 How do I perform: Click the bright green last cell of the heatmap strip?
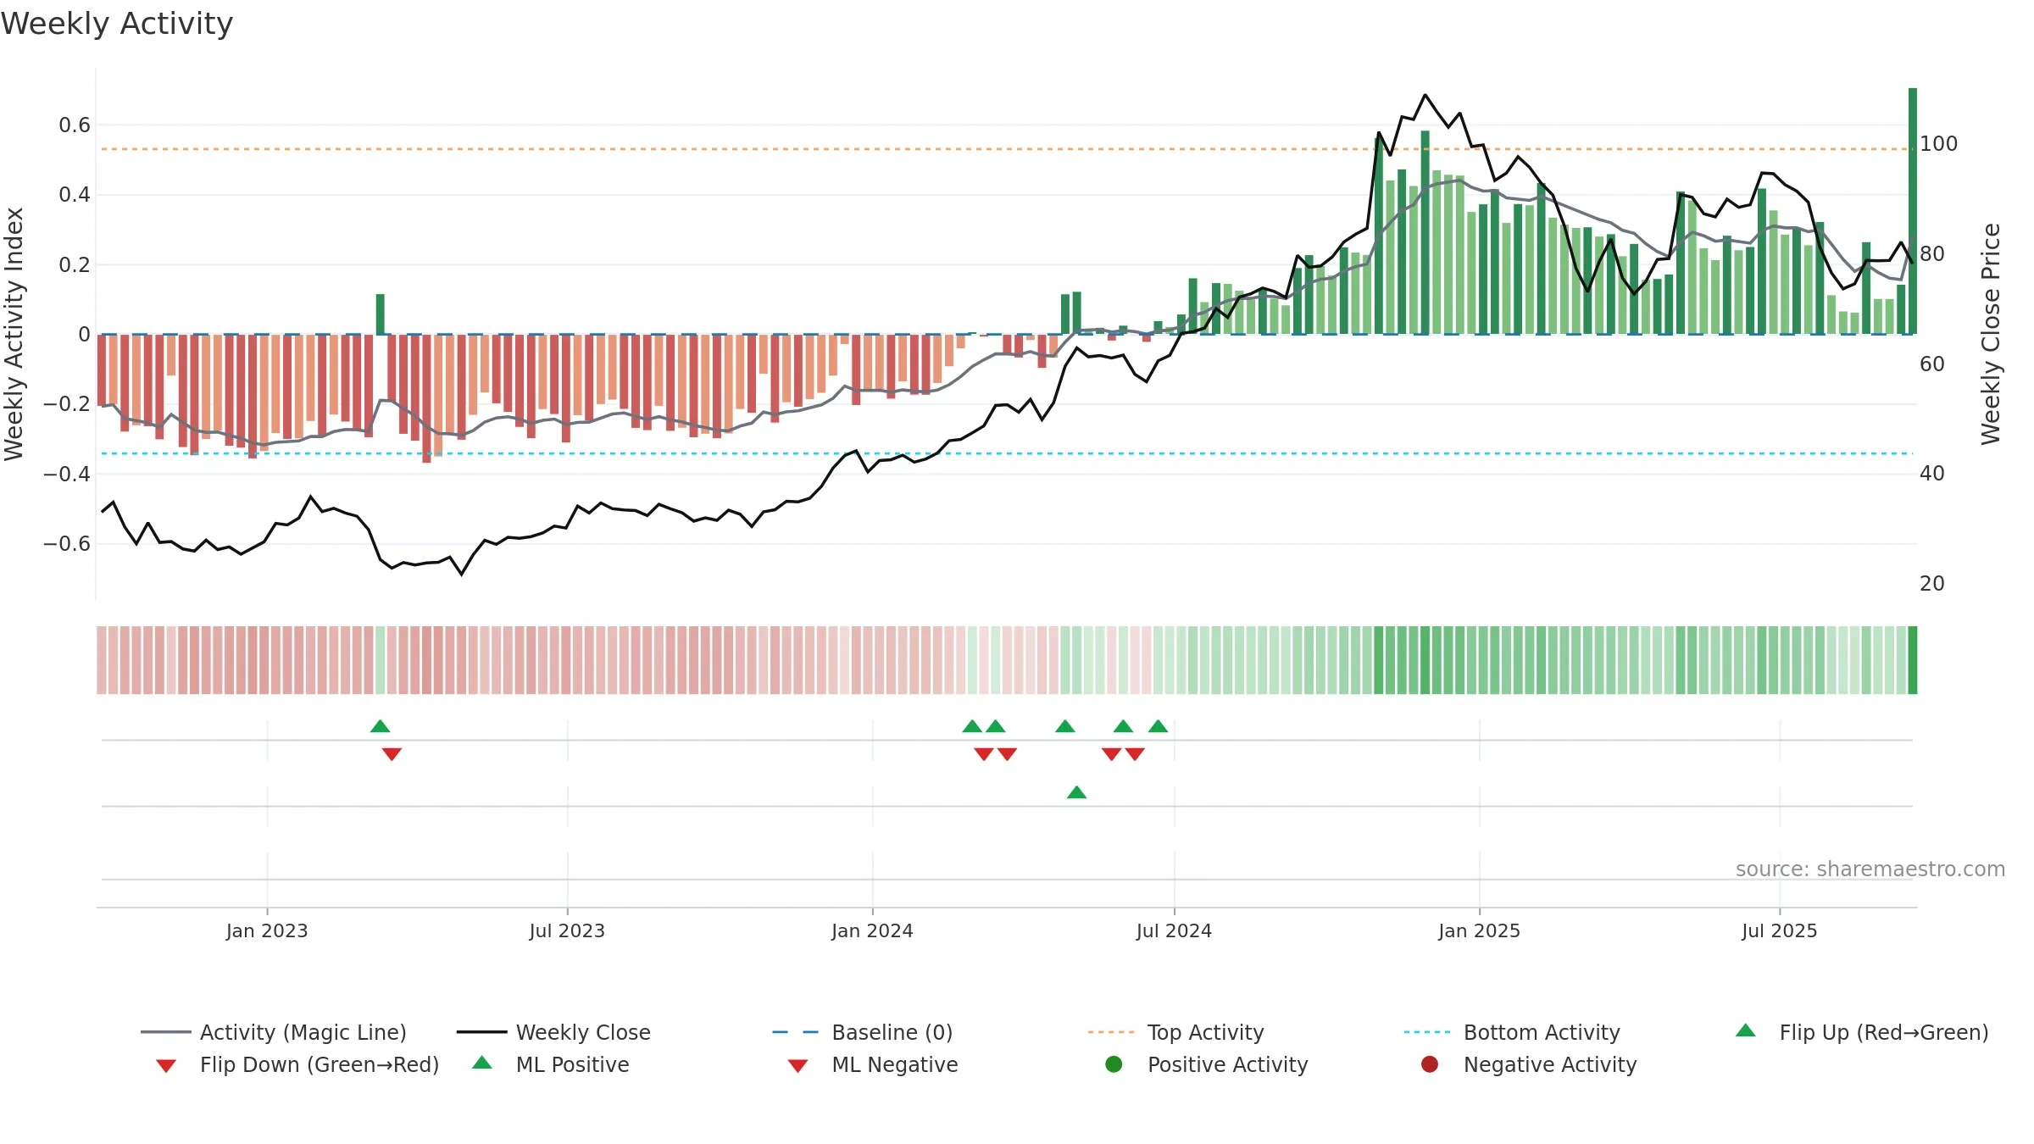1913,660
